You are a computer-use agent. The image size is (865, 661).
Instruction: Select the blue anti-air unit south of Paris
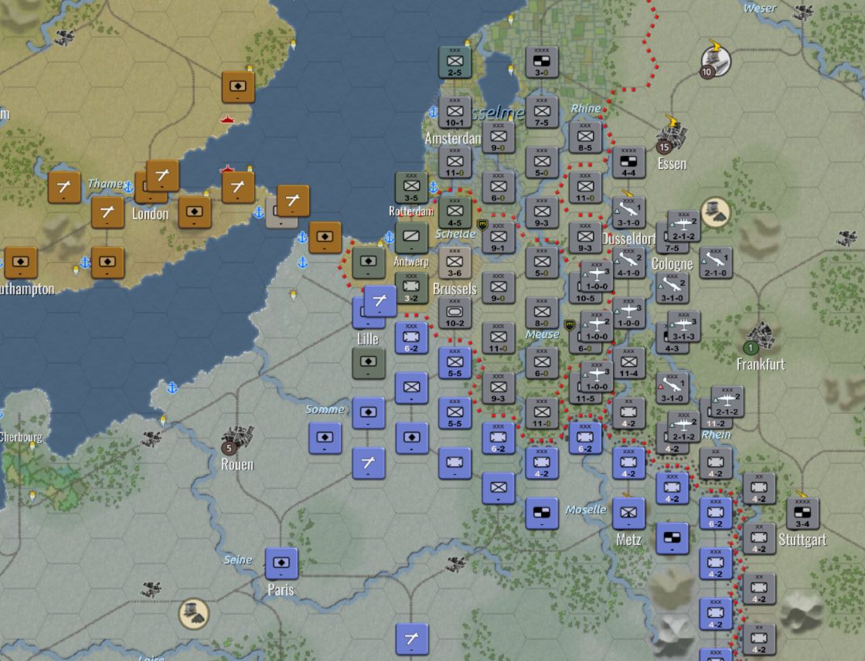pos(411,639)
